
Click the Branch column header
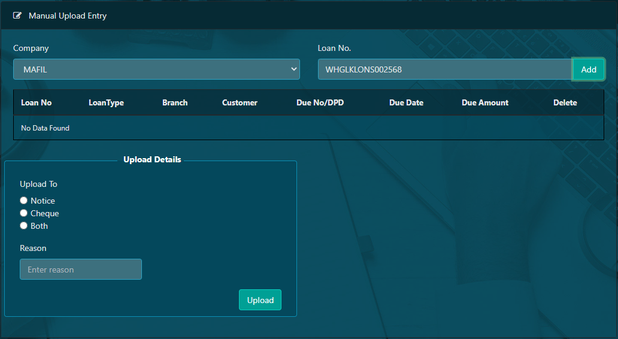coord(175,102)
